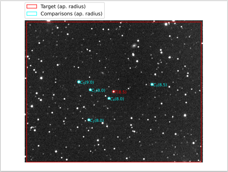The image size is (228, 172).
Task: Click the red T(8.5) label text
Action: click(x=121, y=92)
